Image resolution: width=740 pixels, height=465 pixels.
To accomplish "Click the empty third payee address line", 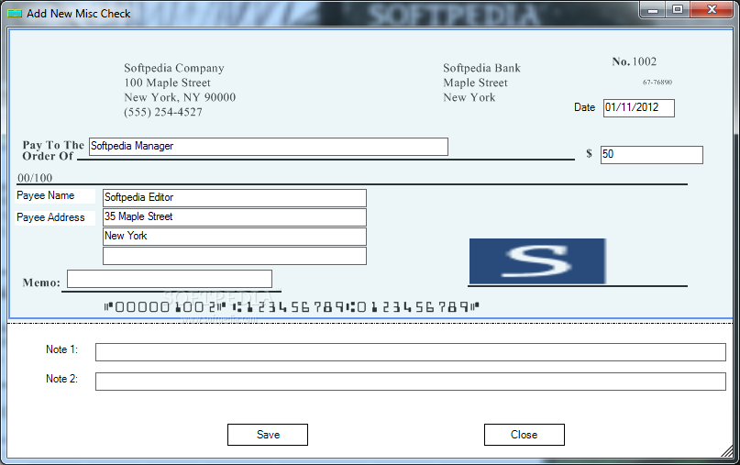I will tap(235, 256).
